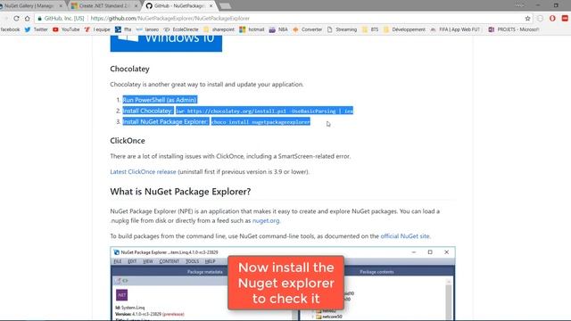This screenshot has height=321, width=571.
Task: Open the Développement bookmark folder
Action: pos(404,29)
